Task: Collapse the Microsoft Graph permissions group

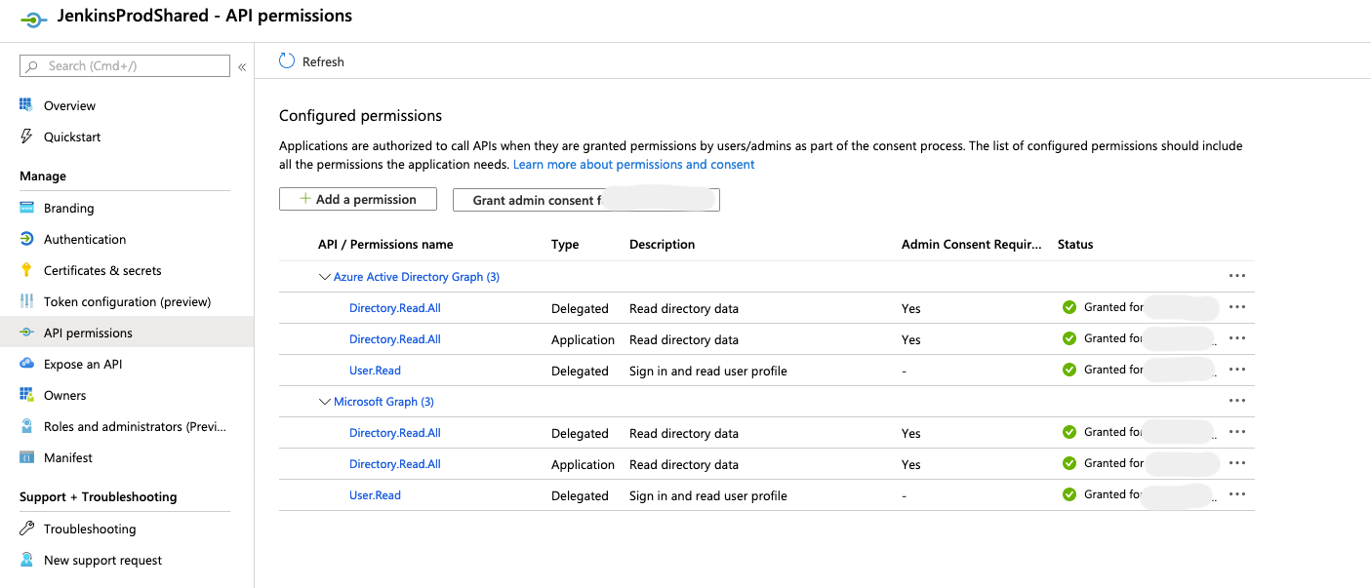Action: coord(325,401)
